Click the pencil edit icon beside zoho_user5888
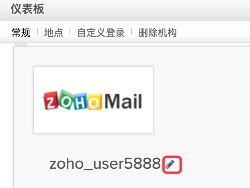 click(170, 164)
